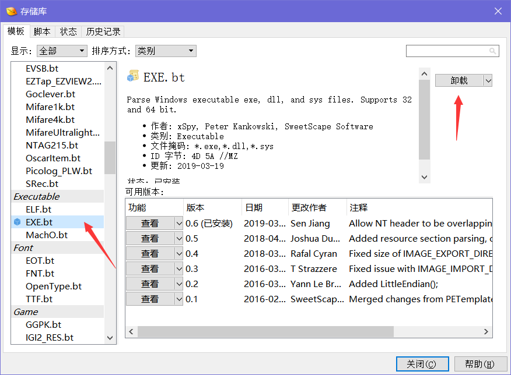The height and width of the screenshot is (375, 511).
Task: Expand the dropdown arrow next to 卸载
Action: point(487,80)
